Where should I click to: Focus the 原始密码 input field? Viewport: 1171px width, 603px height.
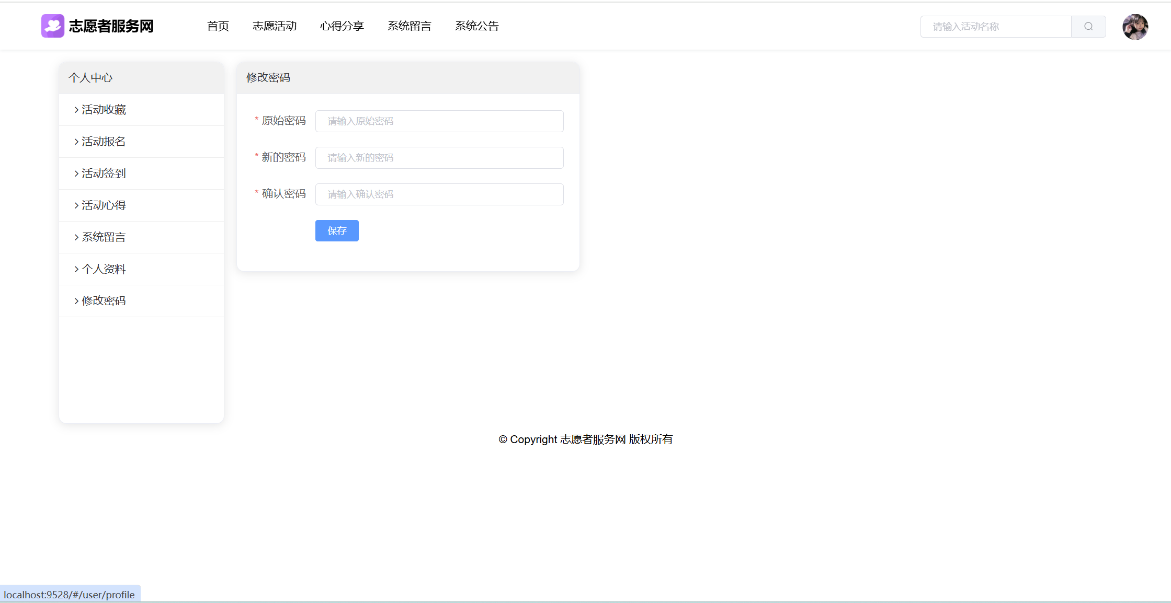[x=439, y=121]
